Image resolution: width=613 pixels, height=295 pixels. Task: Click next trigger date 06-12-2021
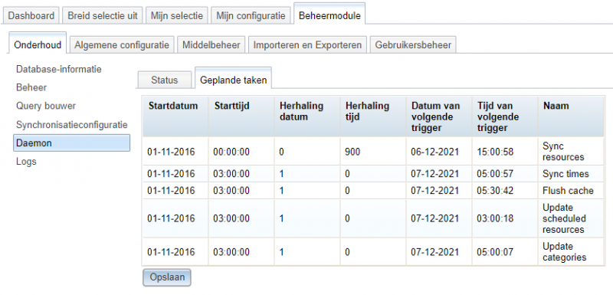tap(434, 152)
